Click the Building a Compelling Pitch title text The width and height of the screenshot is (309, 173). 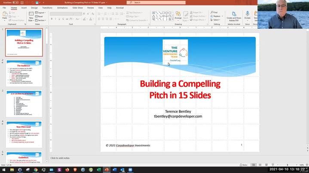pyautogui.click(x=180, y=89)
